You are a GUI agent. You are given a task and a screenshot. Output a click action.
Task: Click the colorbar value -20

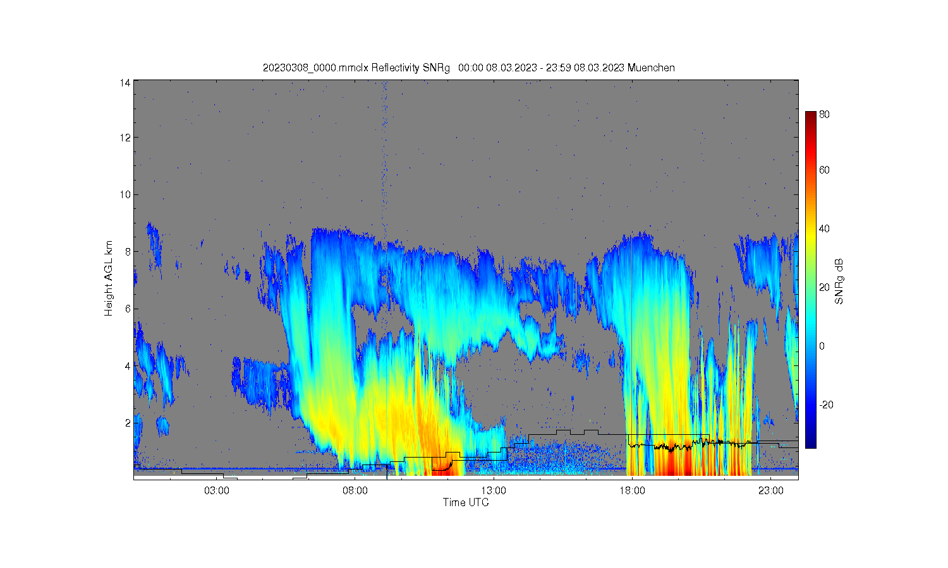click(826, 405)
